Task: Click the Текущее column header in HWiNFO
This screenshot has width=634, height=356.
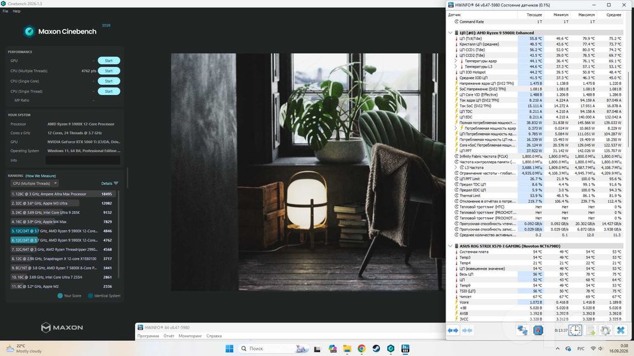Action: tap(531, 15)
